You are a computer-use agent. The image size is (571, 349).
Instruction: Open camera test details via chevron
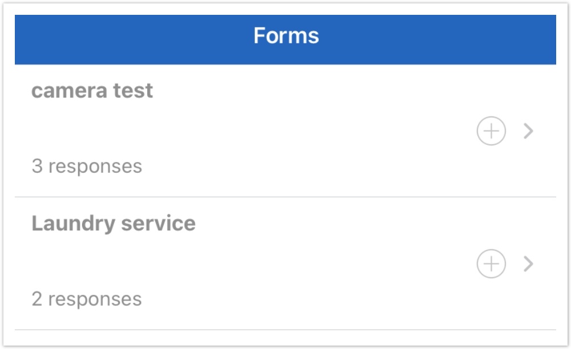point(529,131)
